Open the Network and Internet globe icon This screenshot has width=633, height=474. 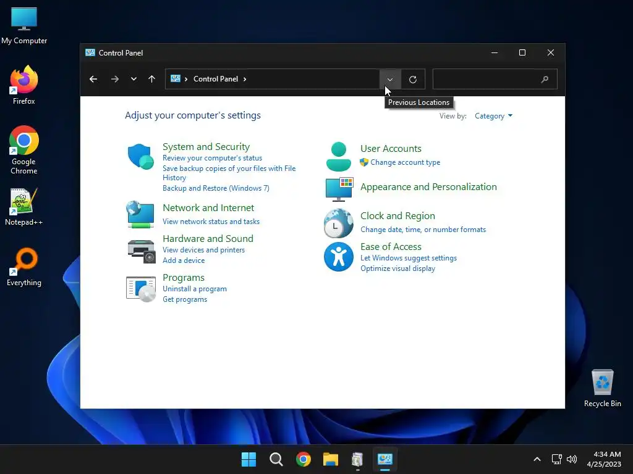click(140, 214)
